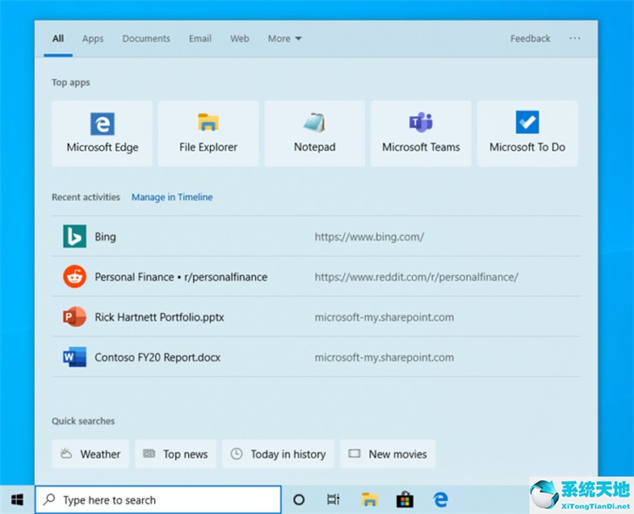Open the Windows Start menu
The width and height of the screenshot is (634, 514).
tap(17, 500)
